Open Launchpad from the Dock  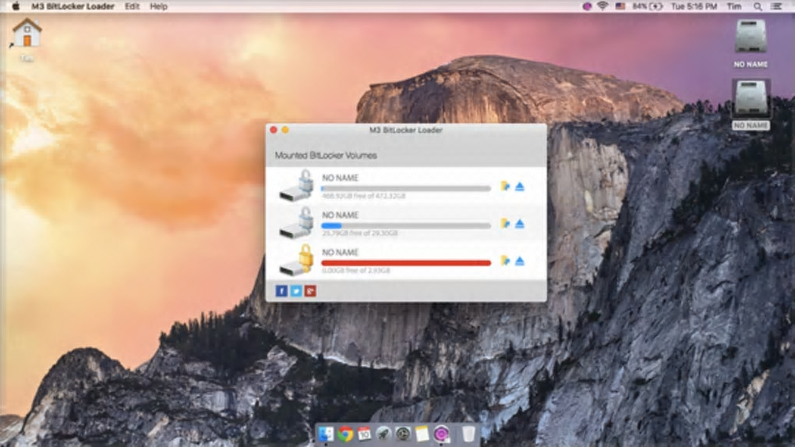(383, 435)
